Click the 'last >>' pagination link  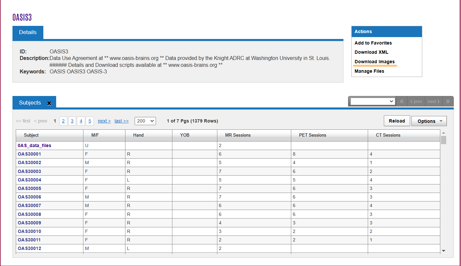[121, 121]
